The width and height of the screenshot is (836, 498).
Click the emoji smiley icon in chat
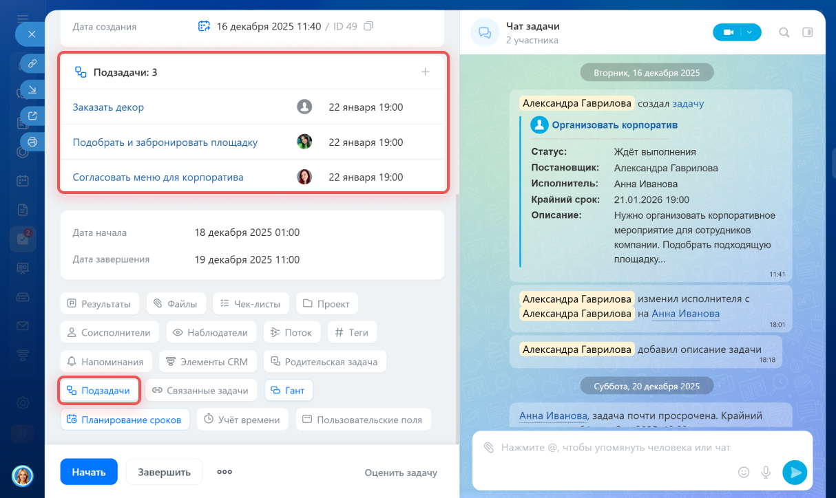(743, 472)
